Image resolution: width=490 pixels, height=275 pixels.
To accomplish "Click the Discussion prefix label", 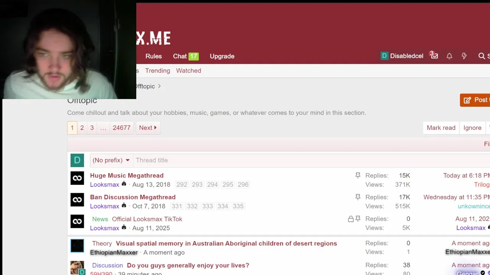I will click(108, 265).
